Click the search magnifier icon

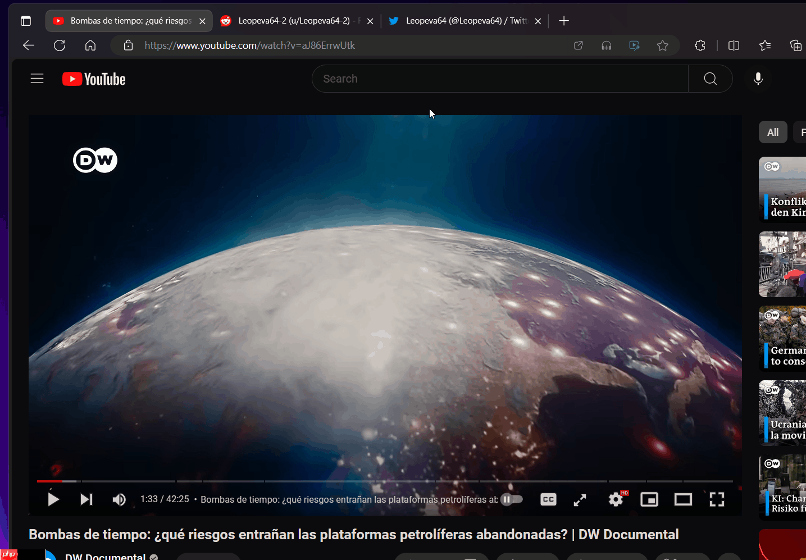pyautogui.click(x=709, y=79)
